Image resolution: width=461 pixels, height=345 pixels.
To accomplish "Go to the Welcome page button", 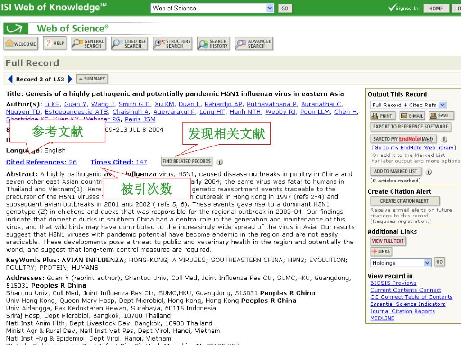I will (21, 44).
